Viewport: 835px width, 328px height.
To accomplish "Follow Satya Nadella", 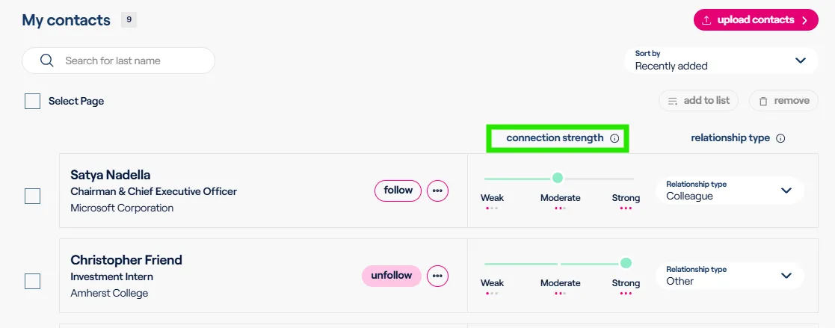I will pyautogui.click(x=398, y=191).
